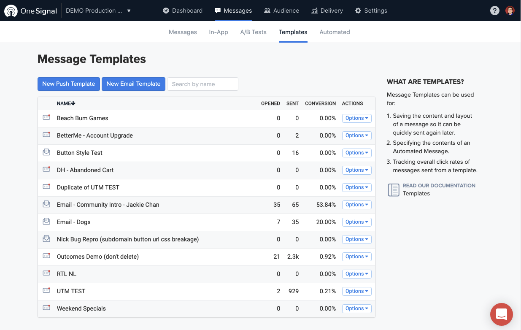Click push icon for BetterMe - Account Upgrade
The image size is (521, 330).
[46, 135]
